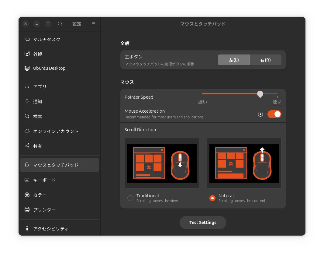The image size is (324, 256).
Task: Open the hamburger menu beside 設定
Action: 94,24
